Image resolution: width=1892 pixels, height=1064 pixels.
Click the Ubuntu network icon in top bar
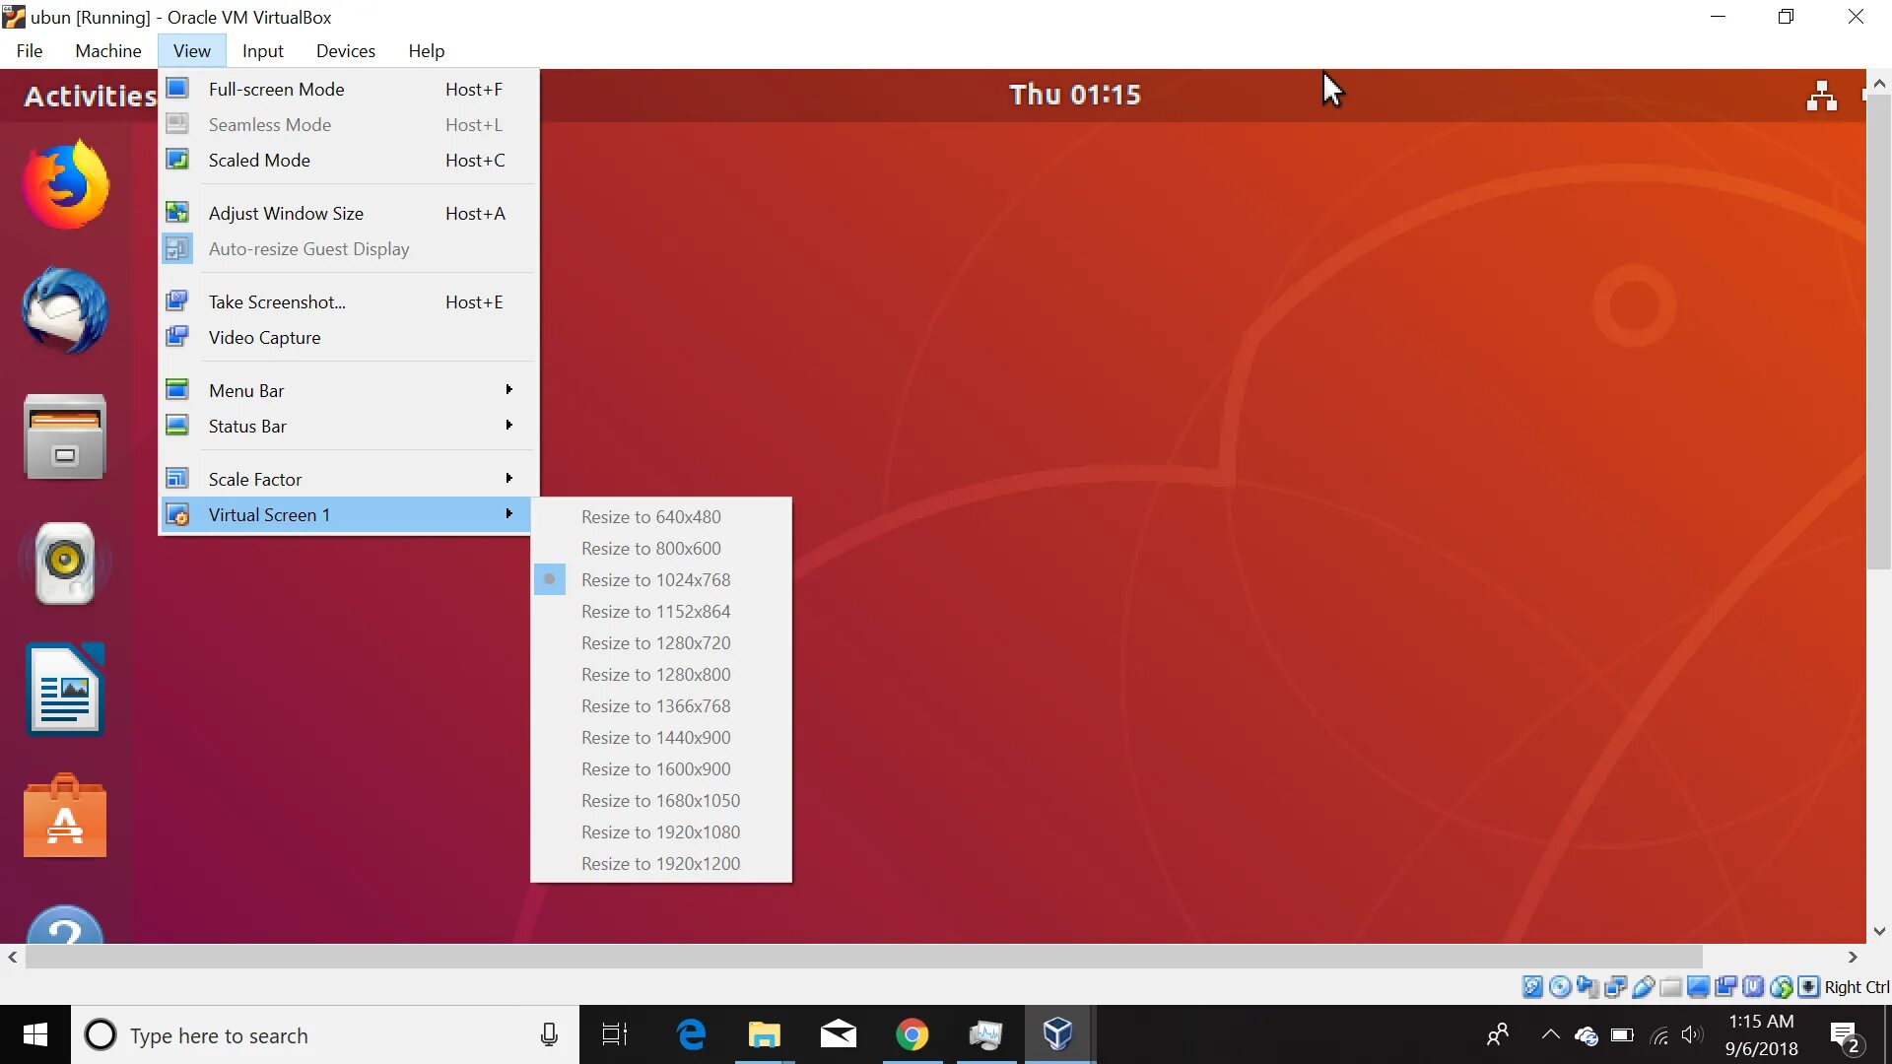1822,96
